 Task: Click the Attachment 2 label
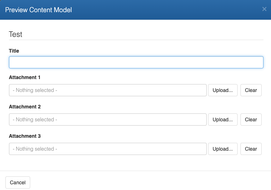pos(25,107)
